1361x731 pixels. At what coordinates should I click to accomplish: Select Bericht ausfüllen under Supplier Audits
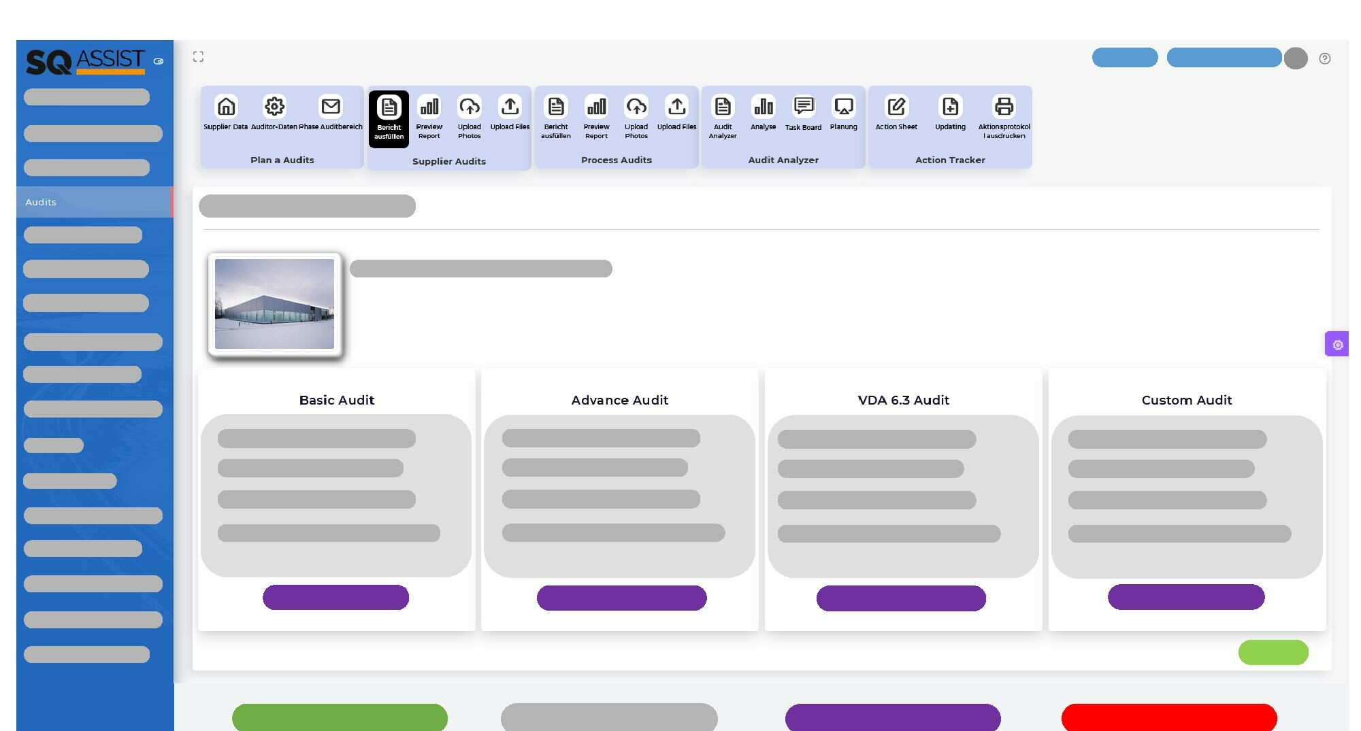point(389,118)
